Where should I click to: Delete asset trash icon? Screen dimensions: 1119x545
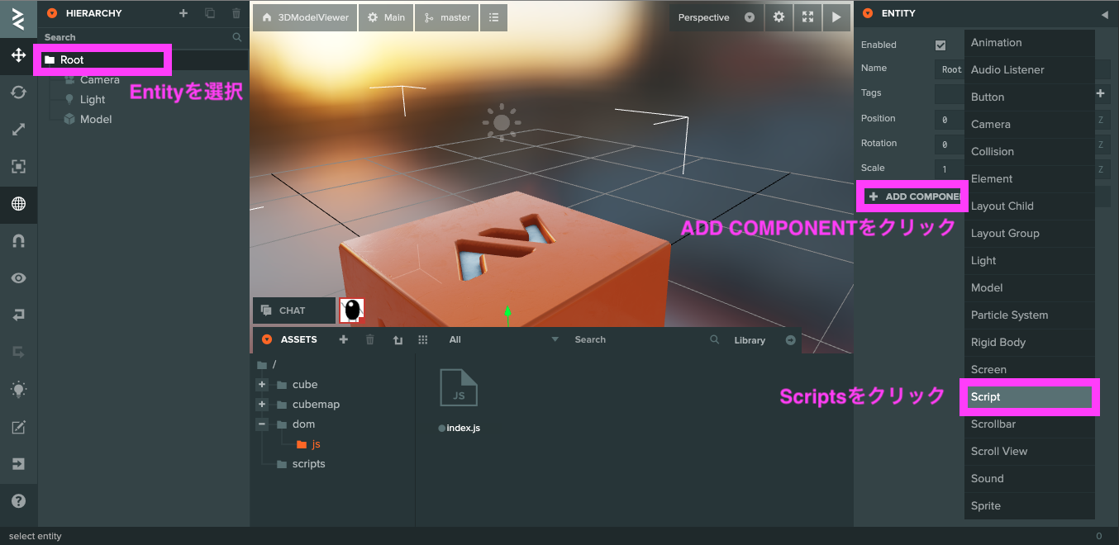[x=370, y=339]
